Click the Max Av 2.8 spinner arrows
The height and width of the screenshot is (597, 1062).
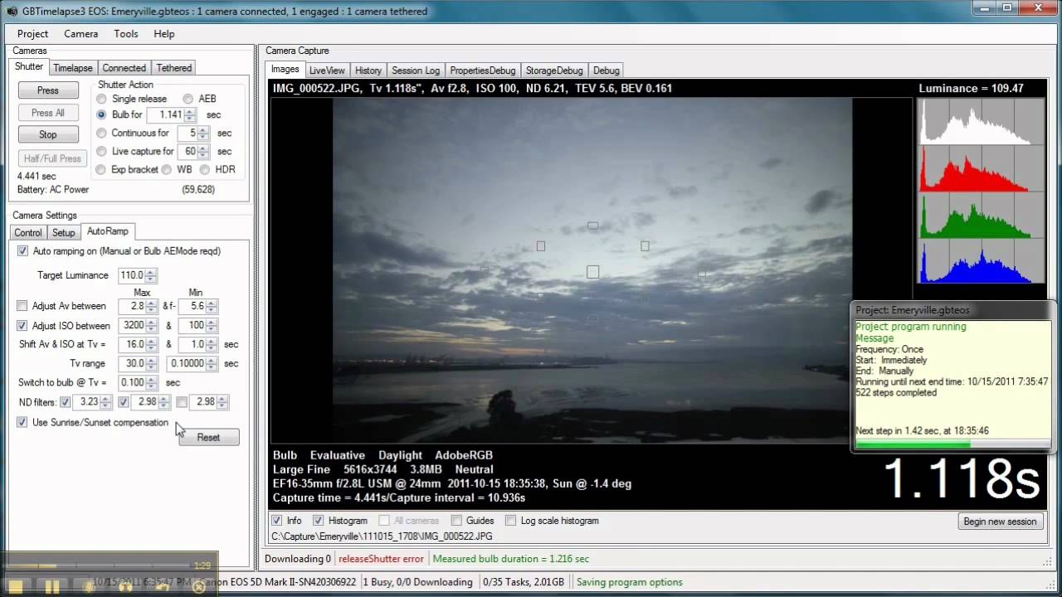point(152,307)
